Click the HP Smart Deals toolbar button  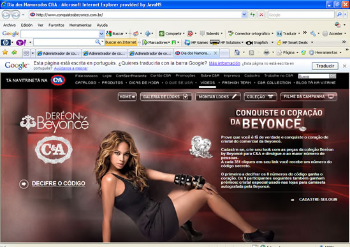pyautogui.click(x=292, y=42)
